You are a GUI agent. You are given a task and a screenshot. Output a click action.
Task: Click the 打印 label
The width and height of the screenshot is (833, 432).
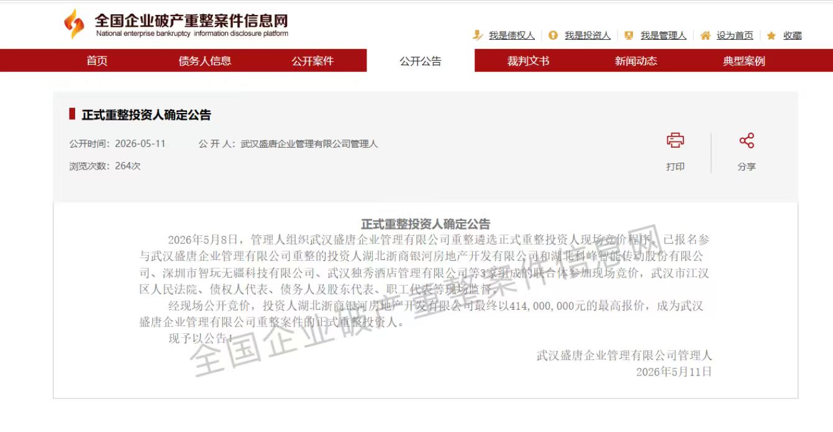[x=675, y=166]
